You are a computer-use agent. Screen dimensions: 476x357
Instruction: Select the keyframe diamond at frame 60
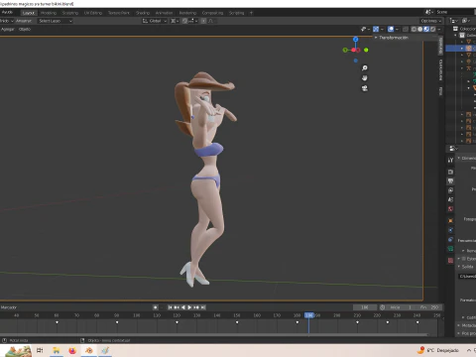click(57, 322)
